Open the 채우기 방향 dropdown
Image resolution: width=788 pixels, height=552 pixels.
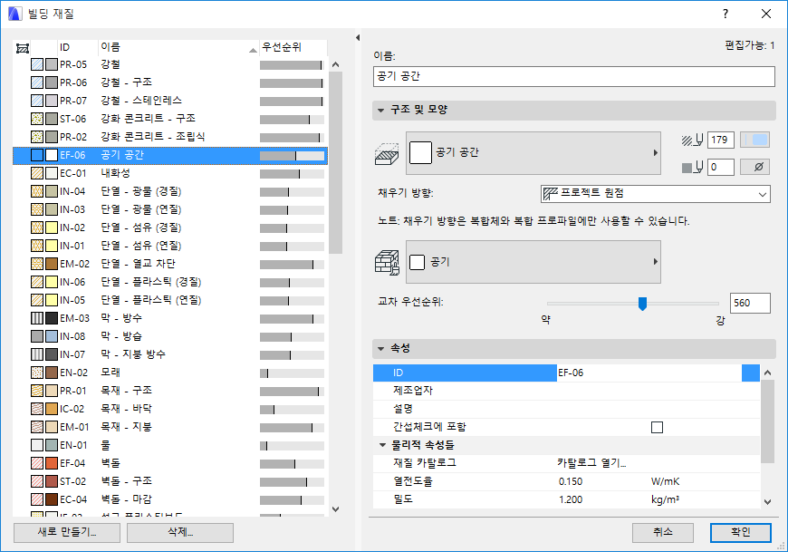point(656,194)
